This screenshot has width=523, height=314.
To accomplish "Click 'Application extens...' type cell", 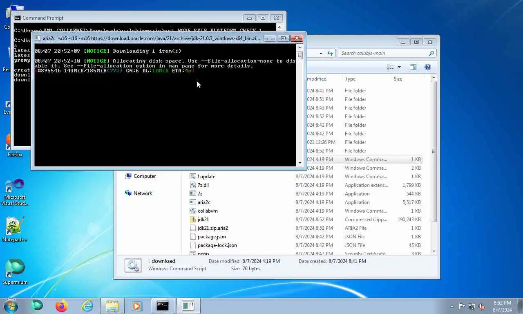I will click(x=366, y=185).
